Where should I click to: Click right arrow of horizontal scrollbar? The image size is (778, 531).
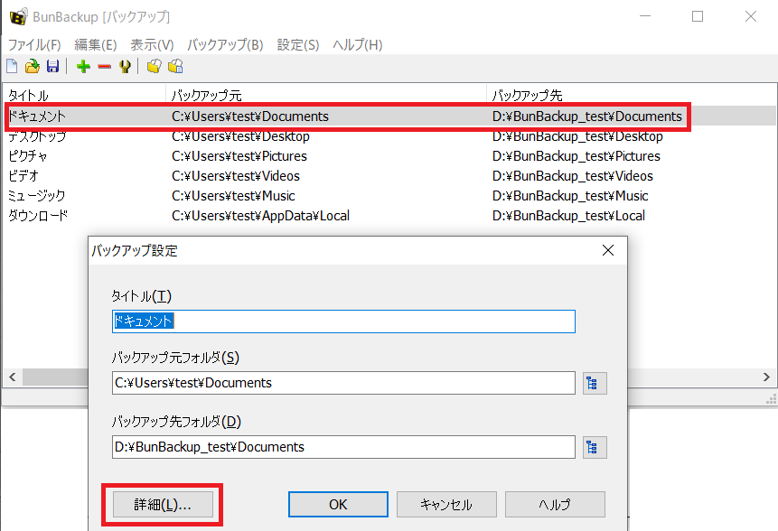click(766, 377)
